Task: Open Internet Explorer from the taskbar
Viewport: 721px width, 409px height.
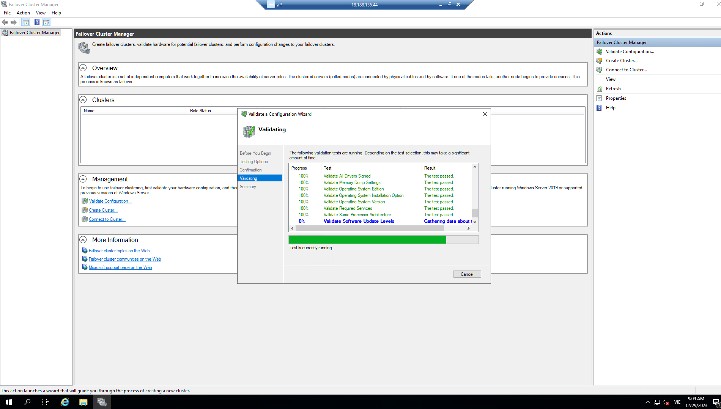Action: 65,402
